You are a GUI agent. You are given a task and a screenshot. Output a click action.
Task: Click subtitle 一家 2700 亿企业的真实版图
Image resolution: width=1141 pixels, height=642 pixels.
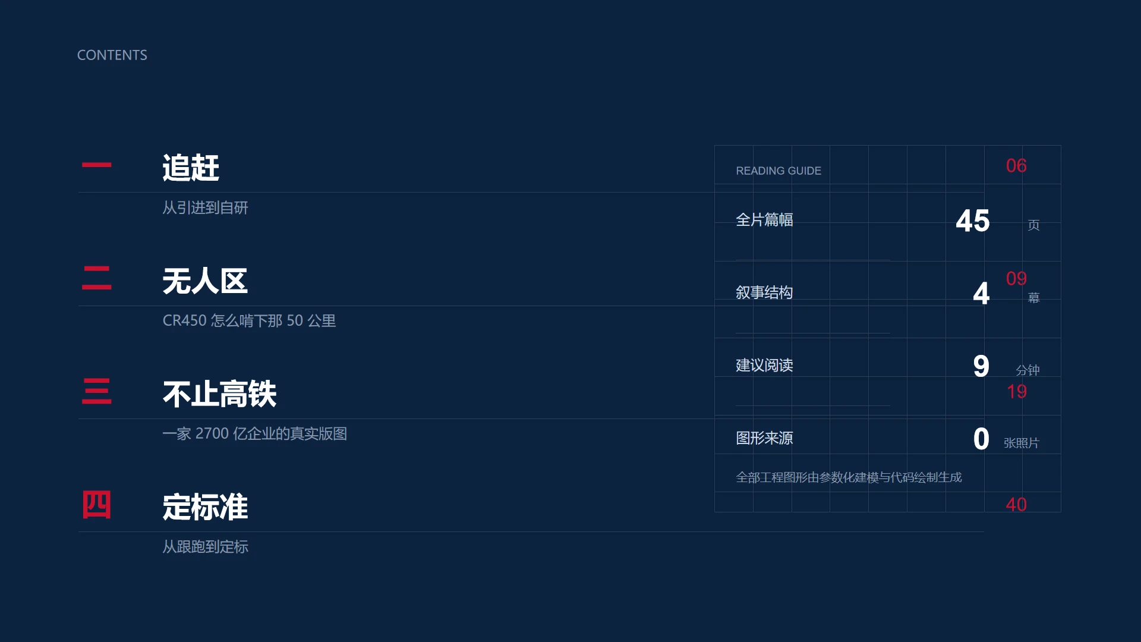(254, 433)
